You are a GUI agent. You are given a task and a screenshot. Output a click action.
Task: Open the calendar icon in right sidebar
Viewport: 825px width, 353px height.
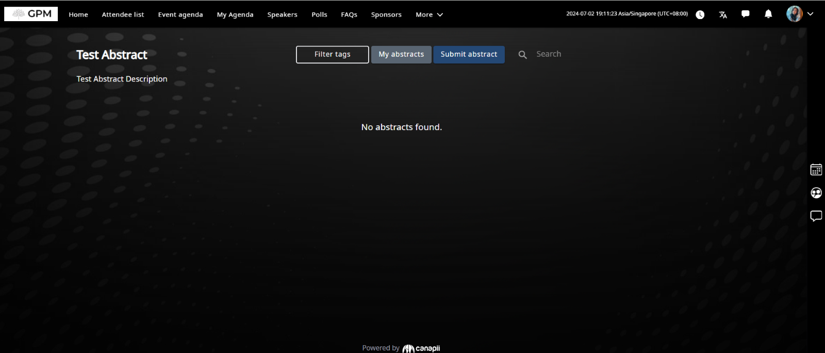coord(816,170)
